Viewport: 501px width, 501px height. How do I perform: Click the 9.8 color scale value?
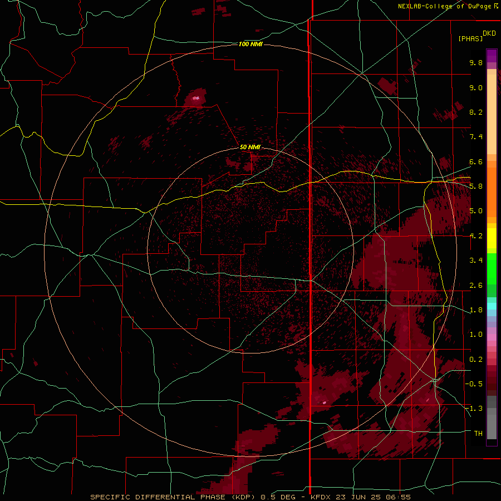tap(476, 62)
